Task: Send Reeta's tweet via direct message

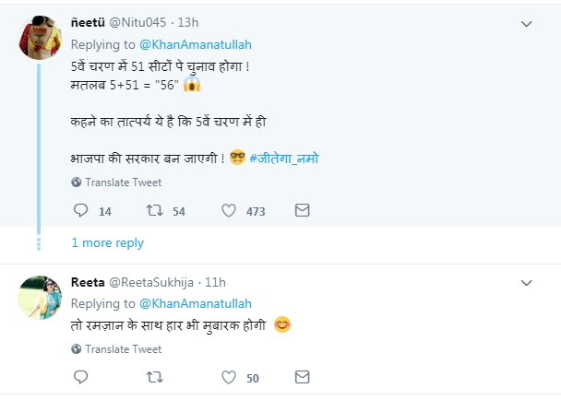Action: [302, 377]
